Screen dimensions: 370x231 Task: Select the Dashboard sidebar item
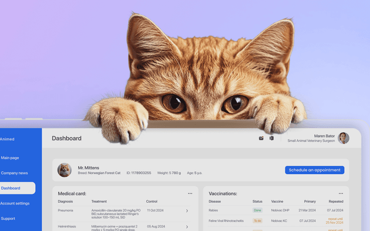tap(18, 188)
